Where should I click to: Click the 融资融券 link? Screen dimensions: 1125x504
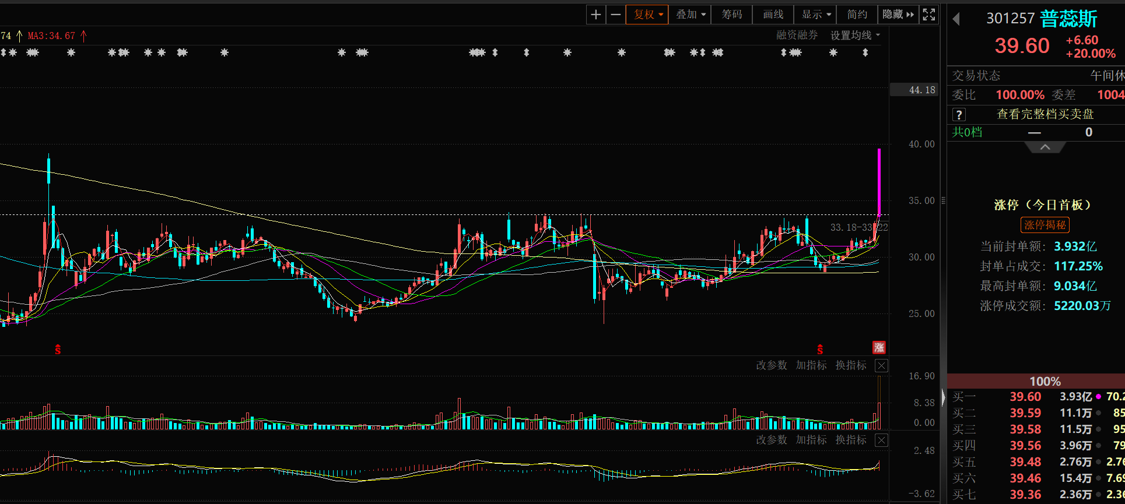[x=797, y=36]
